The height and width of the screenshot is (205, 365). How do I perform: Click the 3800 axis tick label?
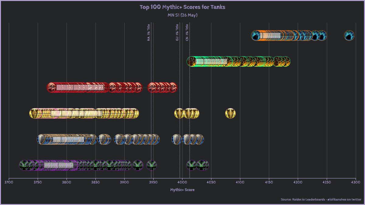click(x=67, y=182)
